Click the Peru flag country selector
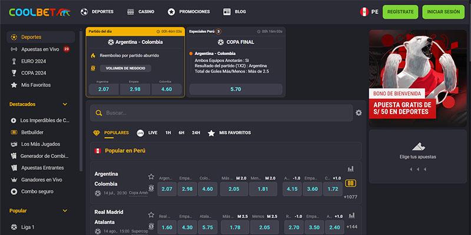This screenshot has height=235, width=471. pyautogui.click(x=369, y=12)
